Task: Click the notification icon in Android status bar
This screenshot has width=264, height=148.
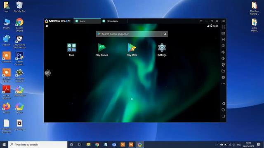Action: [47, 25]
